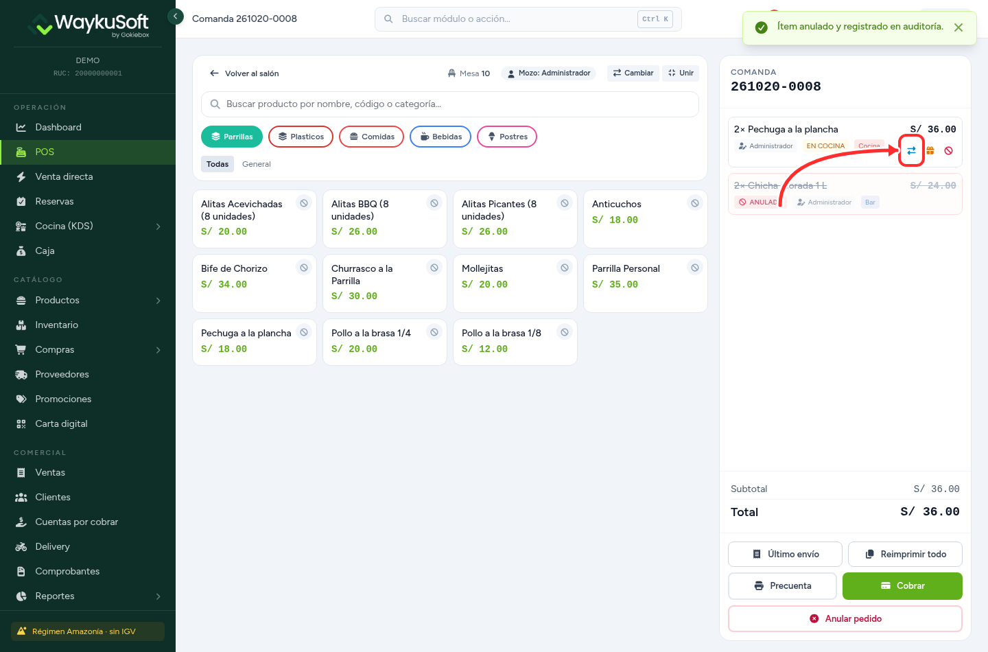Select the Comidas category
Image resolution: width=988 pixels, height=652 pixels.
point(372,137)
